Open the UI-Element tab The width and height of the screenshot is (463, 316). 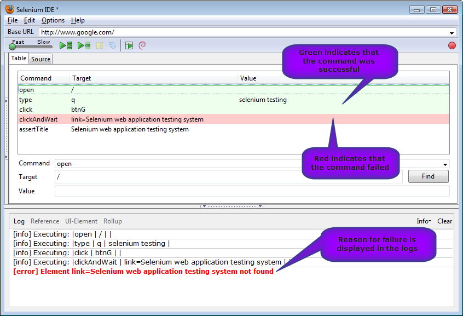click(x=81, y=221)
